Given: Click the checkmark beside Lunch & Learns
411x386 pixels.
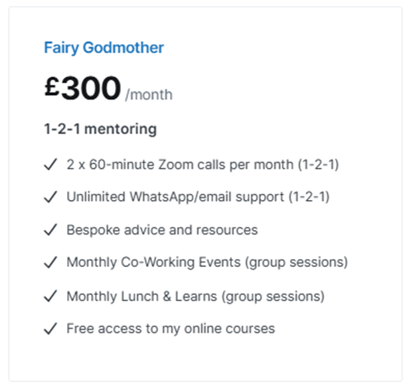Looking at the screenshot, I should [50, 296].
